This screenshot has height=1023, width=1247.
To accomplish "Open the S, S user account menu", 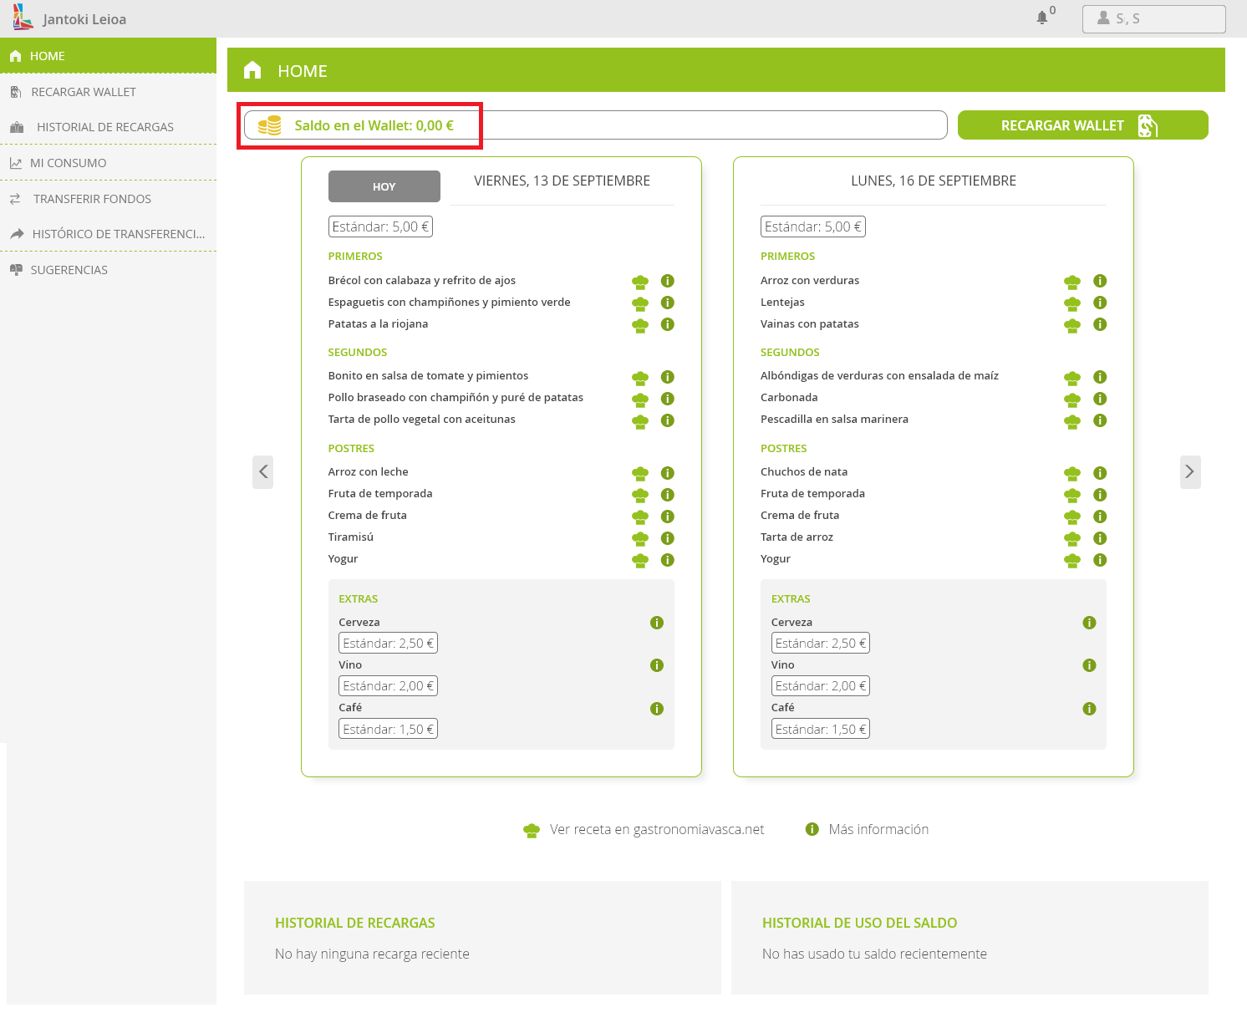I will click(x=1153, y=18).
